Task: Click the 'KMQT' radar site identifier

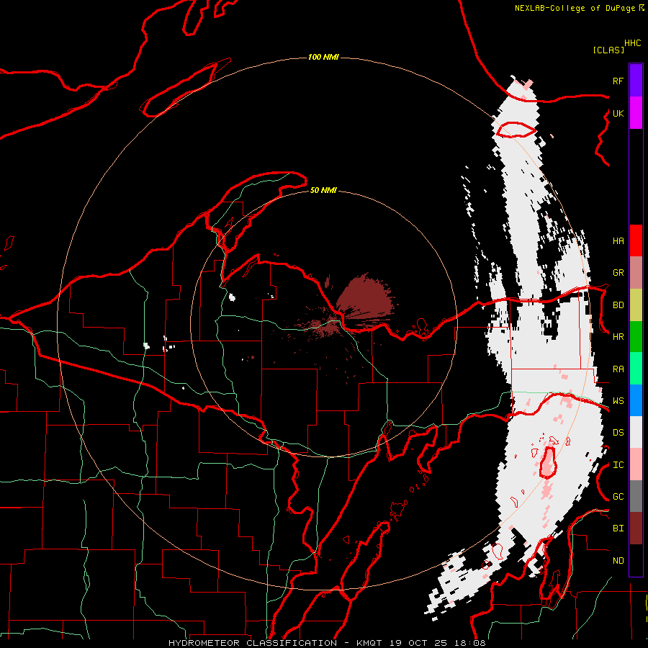Action: point(370,643)
